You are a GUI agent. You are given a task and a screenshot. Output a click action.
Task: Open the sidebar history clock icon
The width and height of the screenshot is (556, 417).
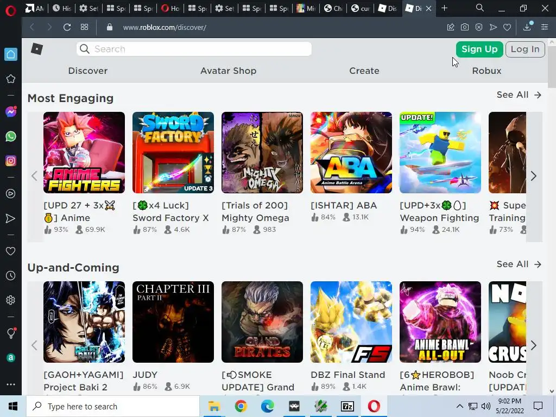click(11, 275)
